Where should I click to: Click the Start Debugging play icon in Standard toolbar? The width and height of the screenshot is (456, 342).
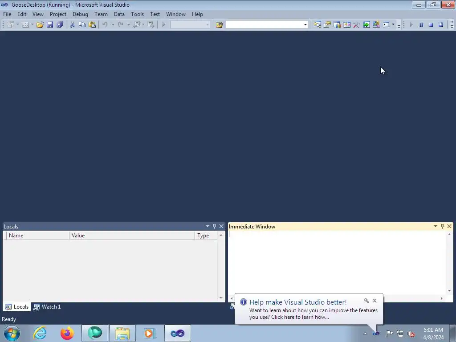(164, 25)
